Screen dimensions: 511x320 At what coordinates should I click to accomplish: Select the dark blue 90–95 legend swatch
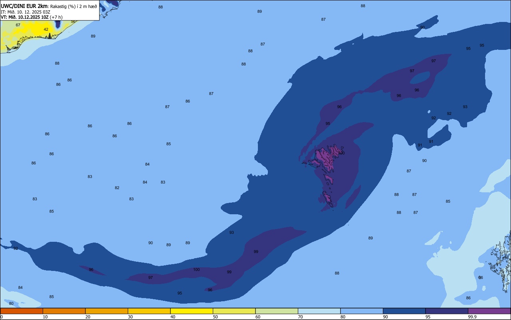pyautogui.click(x=404, y=311)
